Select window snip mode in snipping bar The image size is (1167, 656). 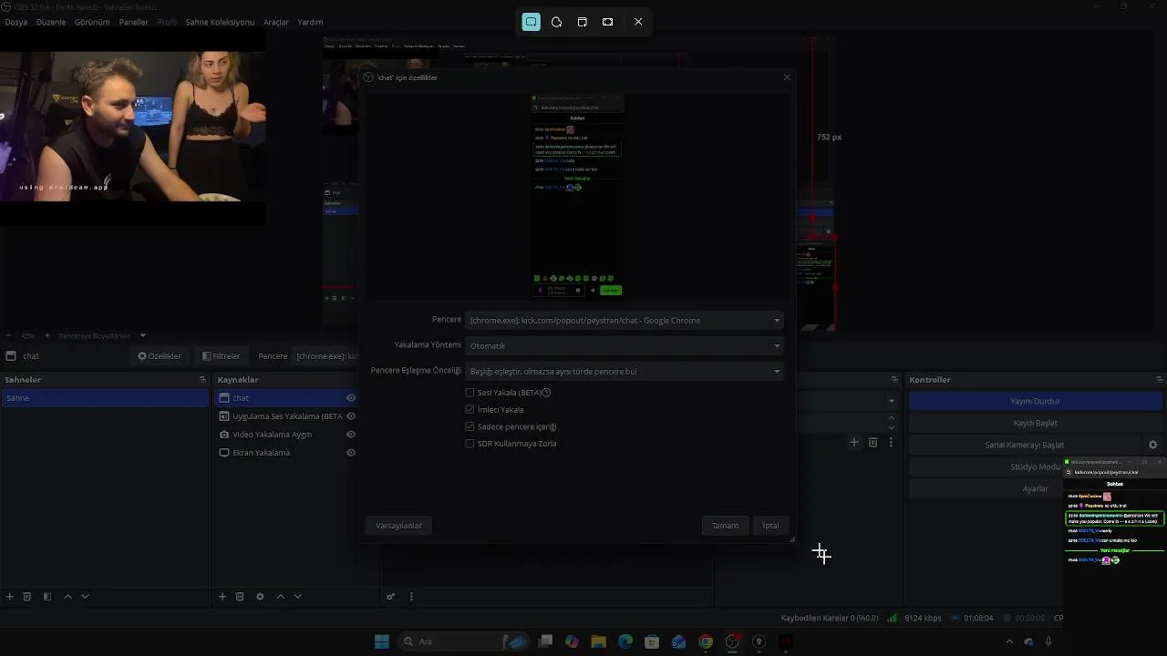[582, 22]
